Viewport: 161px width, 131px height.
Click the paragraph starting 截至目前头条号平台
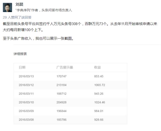pos(80,27)
